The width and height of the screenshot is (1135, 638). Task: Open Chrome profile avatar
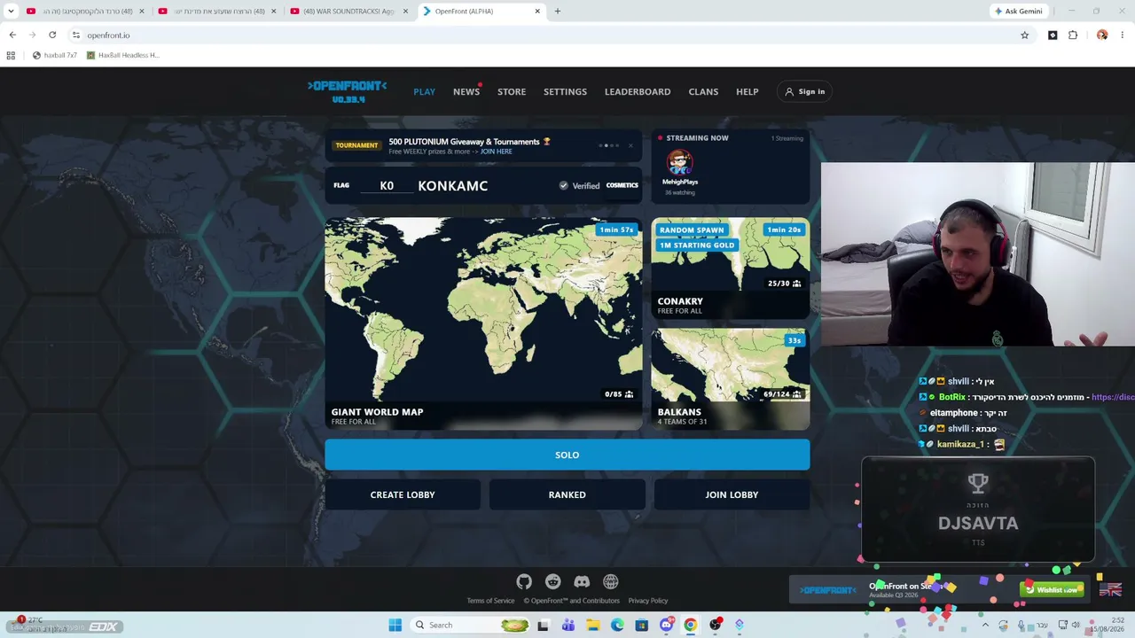click(x=1102, y=35)
